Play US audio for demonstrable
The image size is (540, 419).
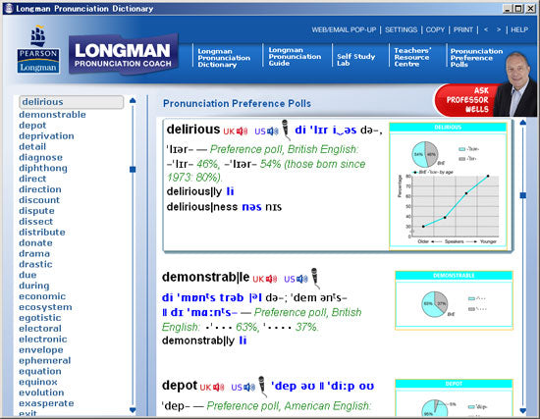(296, 279)
